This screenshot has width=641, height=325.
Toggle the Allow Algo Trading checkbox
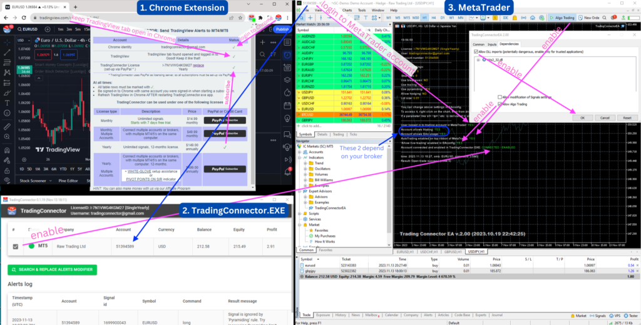click(x=499, y=106)
